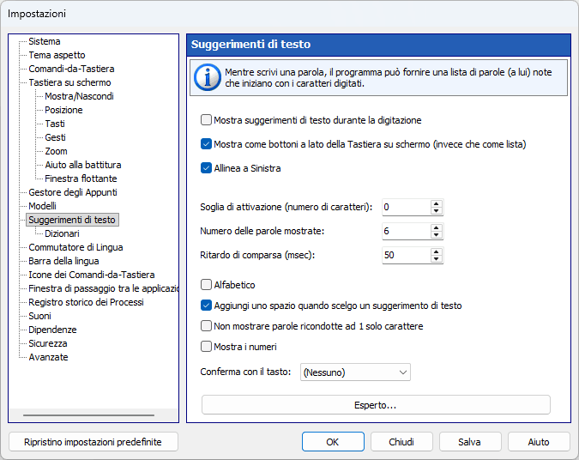Open the Dipendenze settings page
Viewport: 579px width, 460px height.
tap(52, 330)
